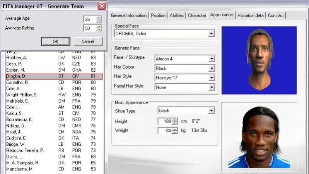Screen dimensions: 309x174
Task: Decrease Height using the down arrow
Action: click(x=174, y=123)
